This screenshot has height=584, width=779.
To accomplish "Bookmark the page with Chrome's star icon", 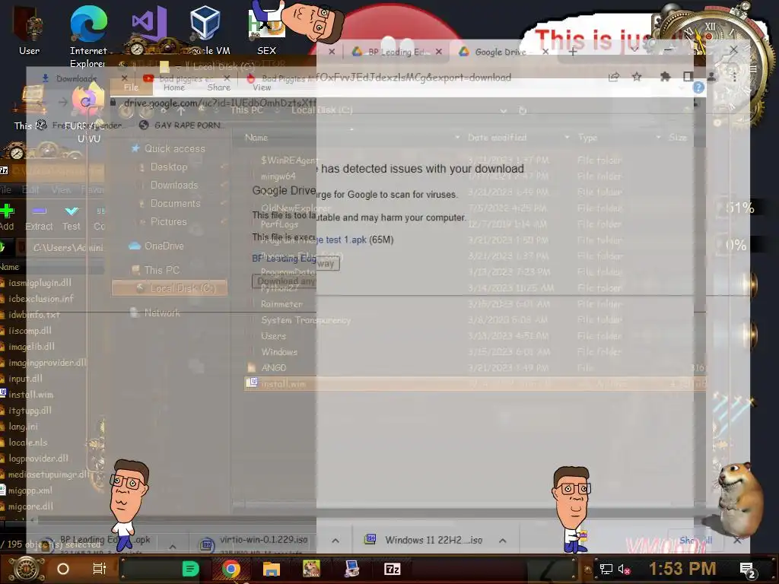I will [x=637, y=77].
